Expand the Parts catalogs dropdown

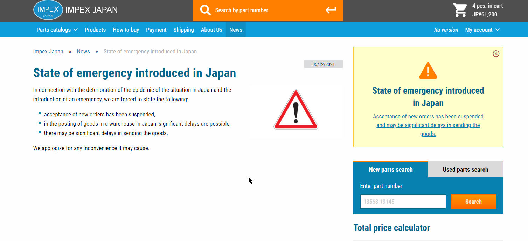click(57, 30)
